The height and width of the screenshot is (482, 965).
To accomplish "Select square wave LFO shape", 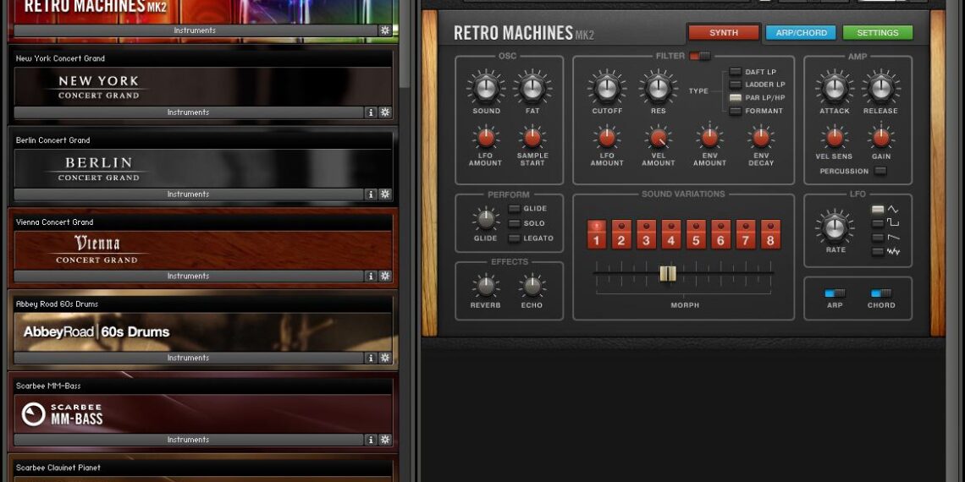I will (x=878, y=223).
